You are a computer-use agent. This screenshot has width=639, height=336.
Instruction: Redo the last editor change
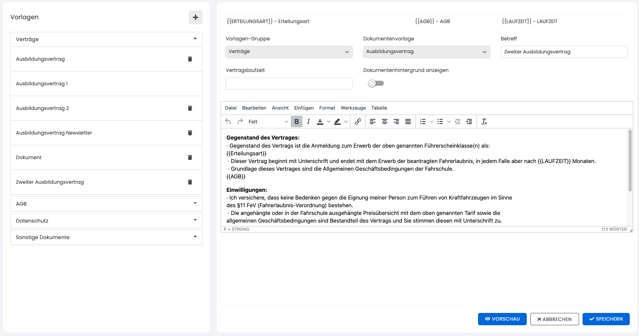pyautogui.click(x=240, y=121)
